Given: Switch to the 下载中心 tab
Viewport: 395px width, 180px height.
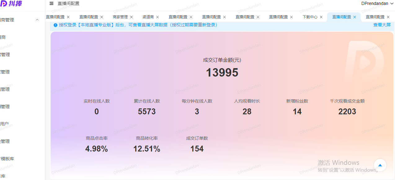Looking at the screenshot, I should pos(311,17).
